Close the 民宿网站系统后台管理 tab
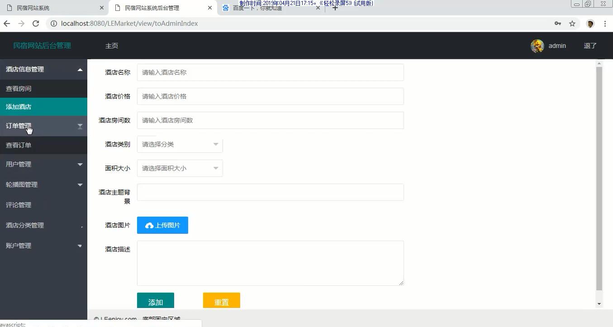The width and height of the screenshot is (613, 327). pyautogui.click(x=210, y=8)
